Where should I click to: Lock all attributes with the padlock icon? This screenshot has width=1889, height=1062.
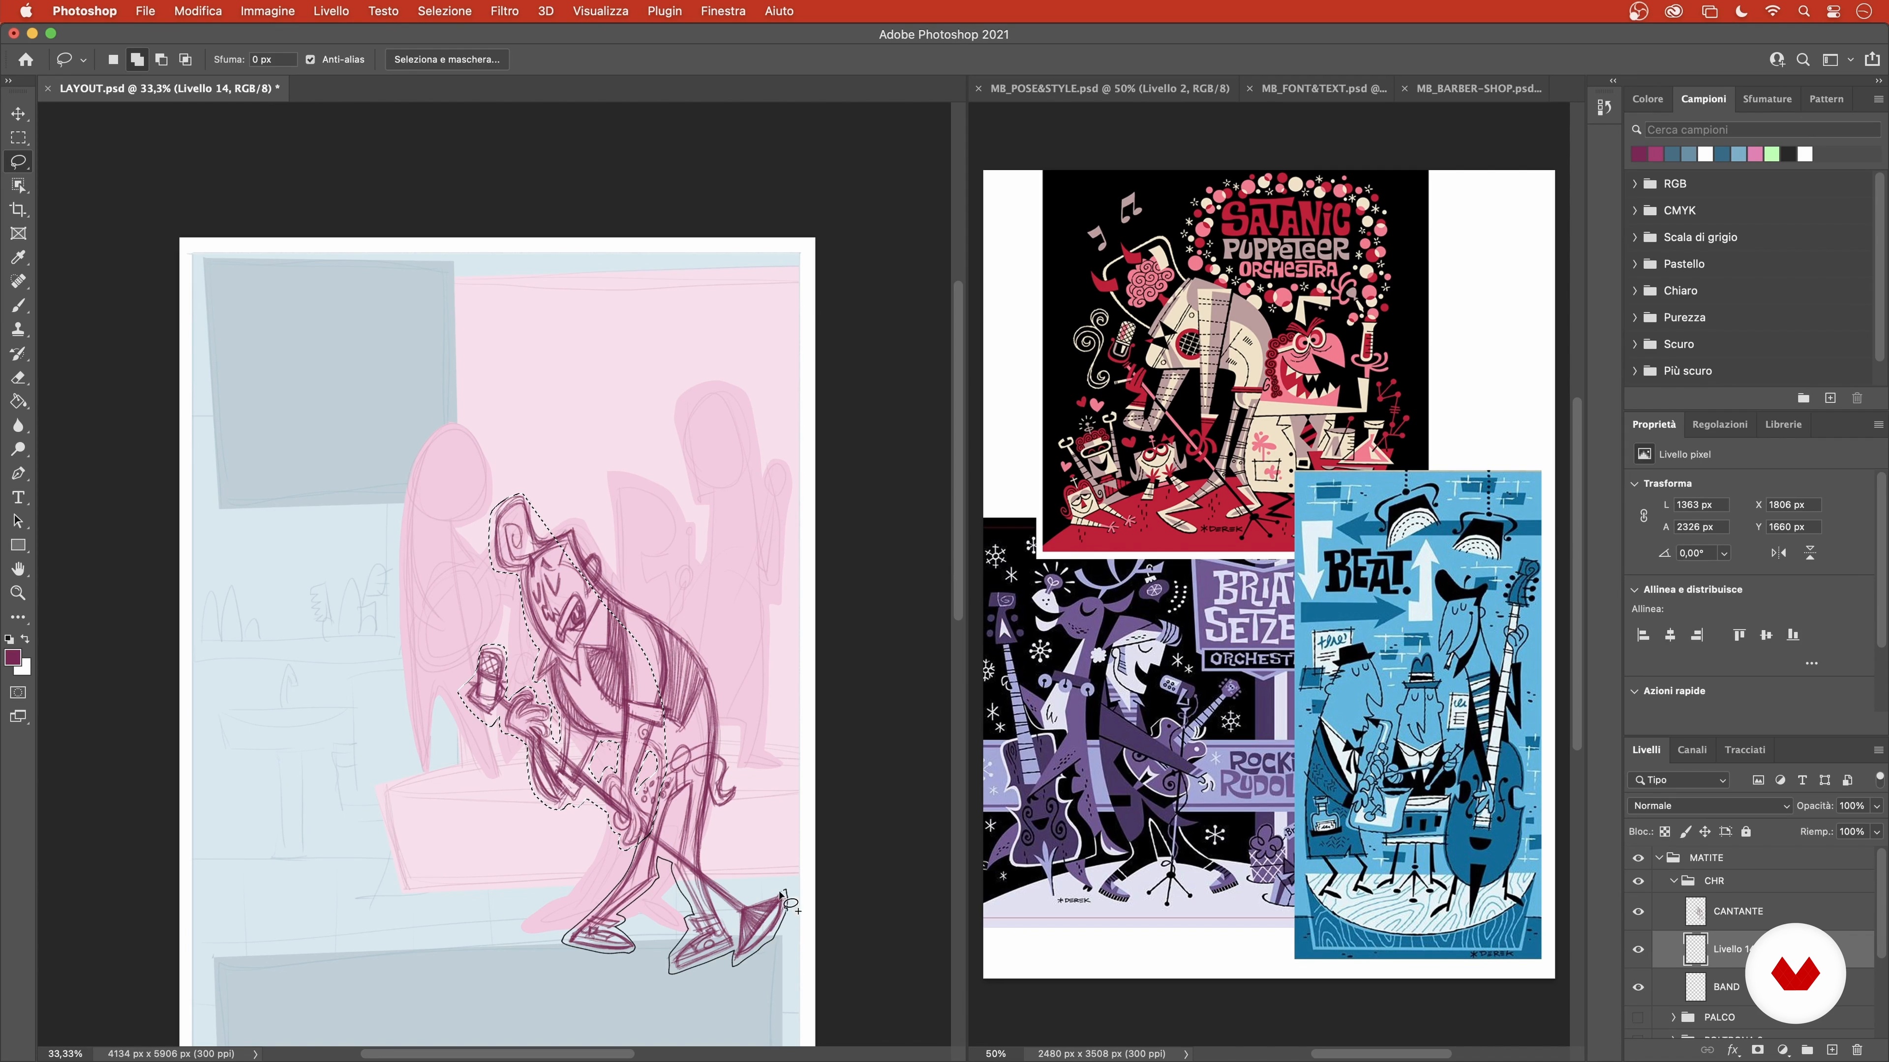point(1746,832)
